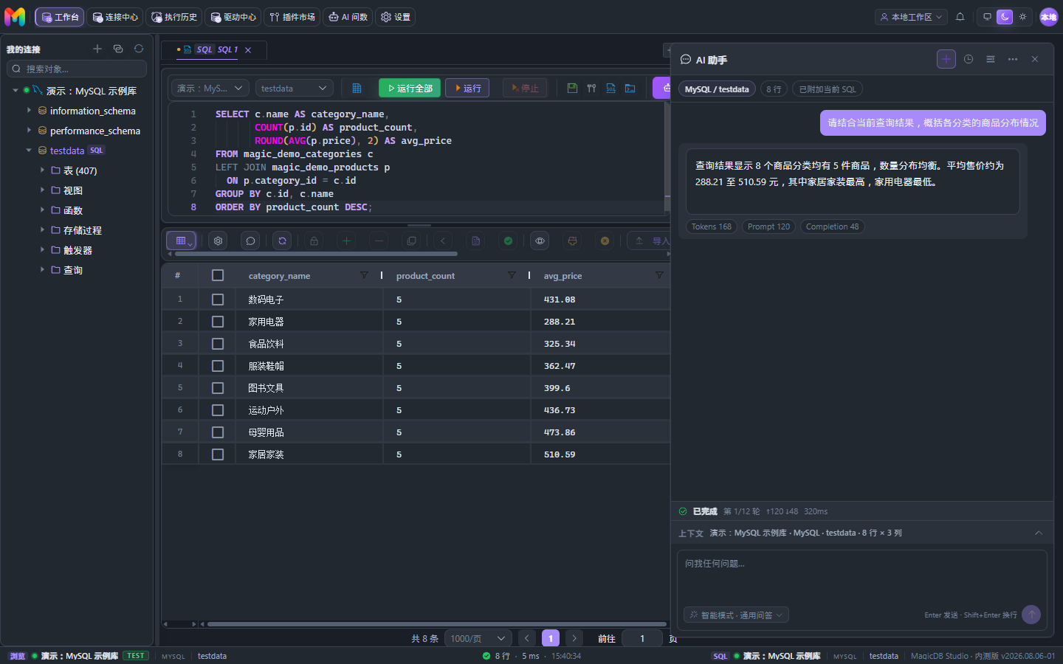This screenshot has width=1063, height=664.
Task: Open AI assistant history clock icon
Action: coord(969,59)
